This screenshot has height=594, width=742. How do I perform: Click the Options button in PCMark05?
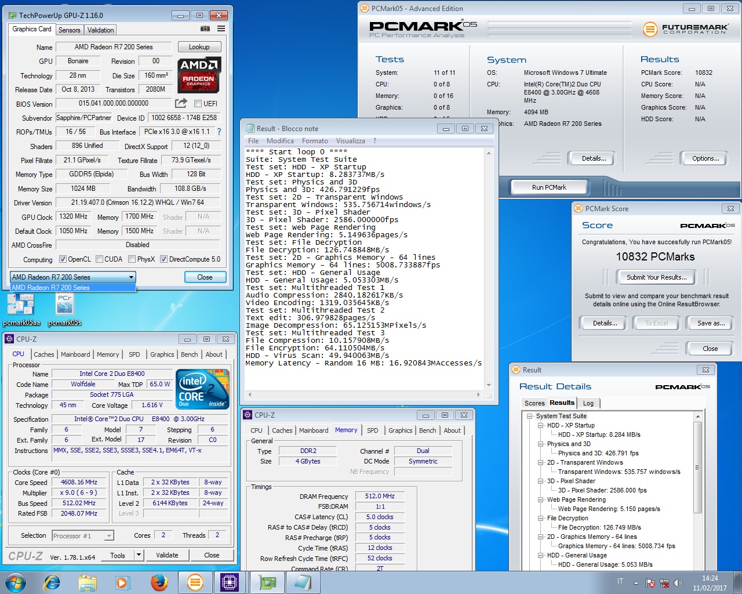(x=705, y=158)
